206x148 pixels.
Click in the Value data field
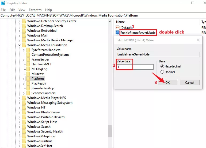(135, 67)
